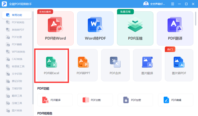Open 票证识别 sidebar category
198x116 pixels.
pos(17,81)
